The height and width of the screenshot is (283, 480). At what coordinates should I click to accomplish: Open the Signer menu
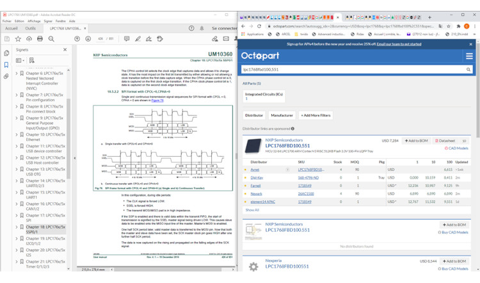[x=48, y=21]
